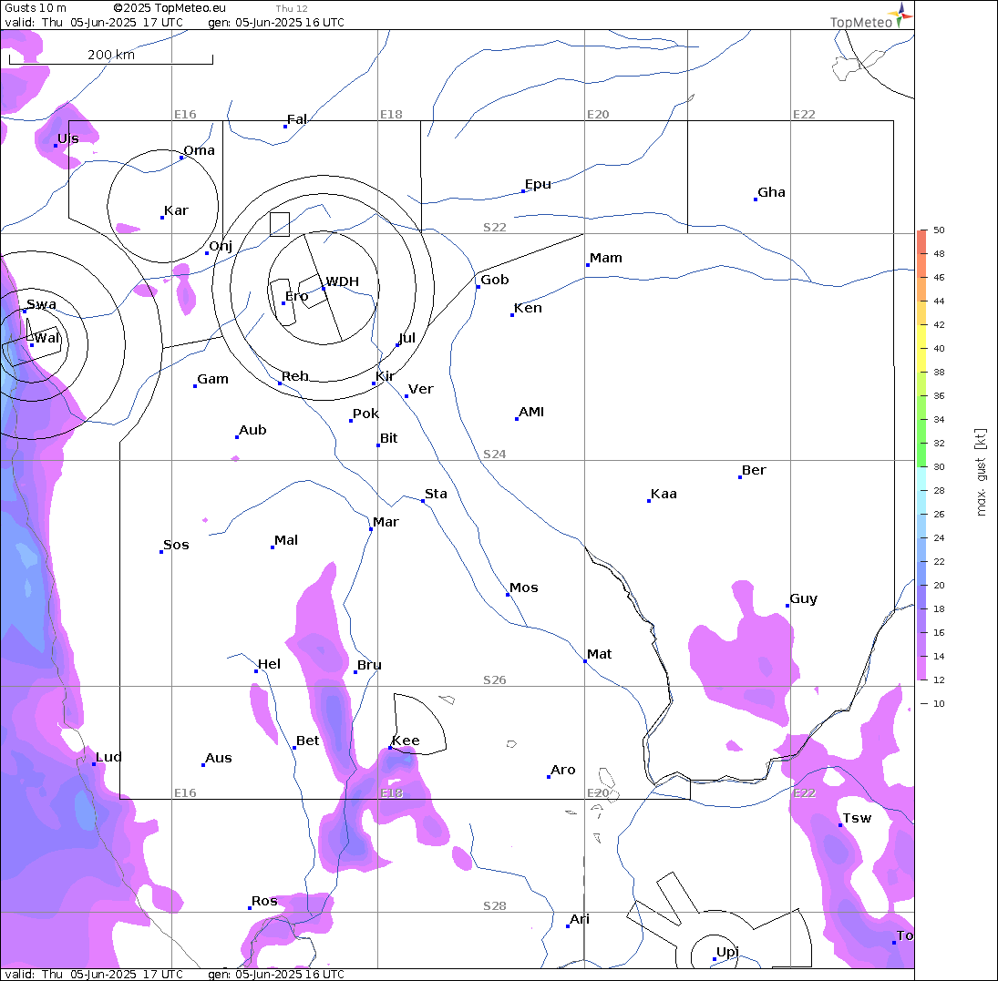Image resolution: width=998 pixels, height=981 pixels.
Task: Click the TopMeteo logo
Action: point(870,16)
